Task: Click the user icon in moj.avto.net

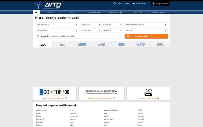Action: (153, 3)
